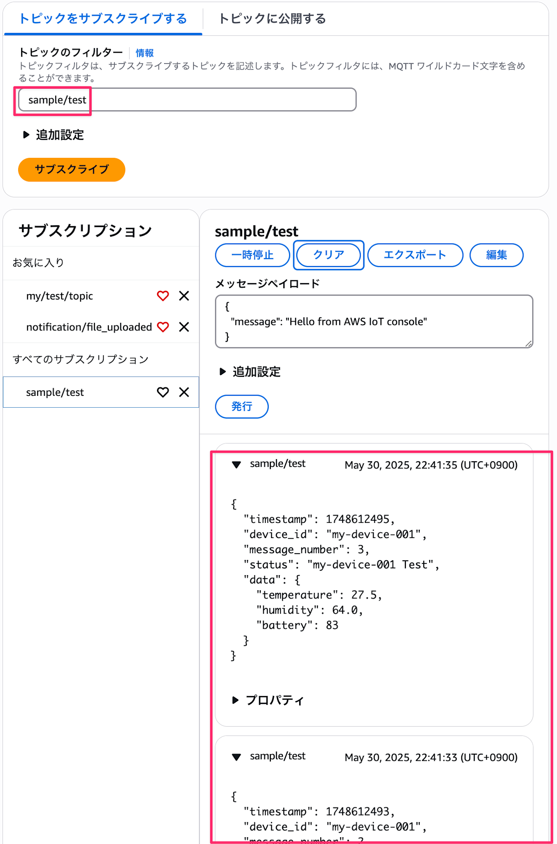
Task: Select トピックをサブスクライブする tab
Action: [103, 19]
